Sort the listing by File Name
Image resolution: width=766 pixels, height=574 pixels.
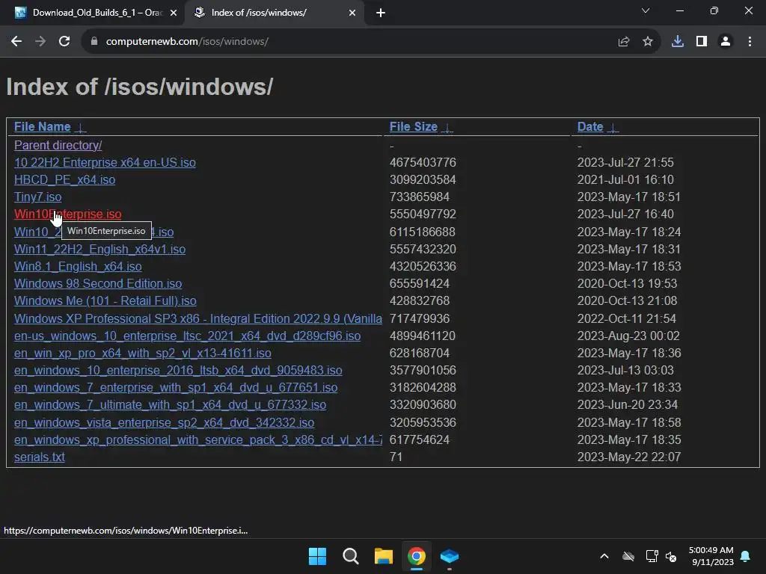[42, 127]
